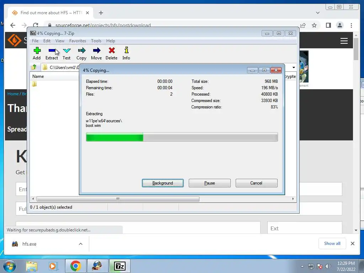Cancel the copying operation
The width and height of the screenshot is (364, 273).
coord(256,183)
